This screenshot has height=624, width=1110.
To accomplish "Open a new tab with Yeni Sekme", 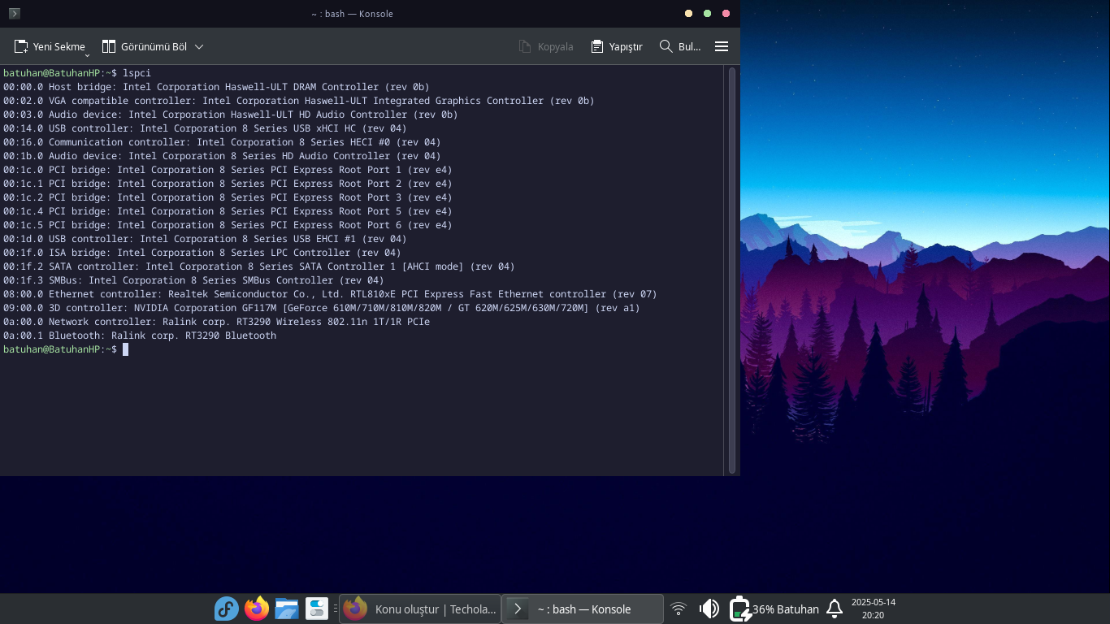I will point(50,46).
